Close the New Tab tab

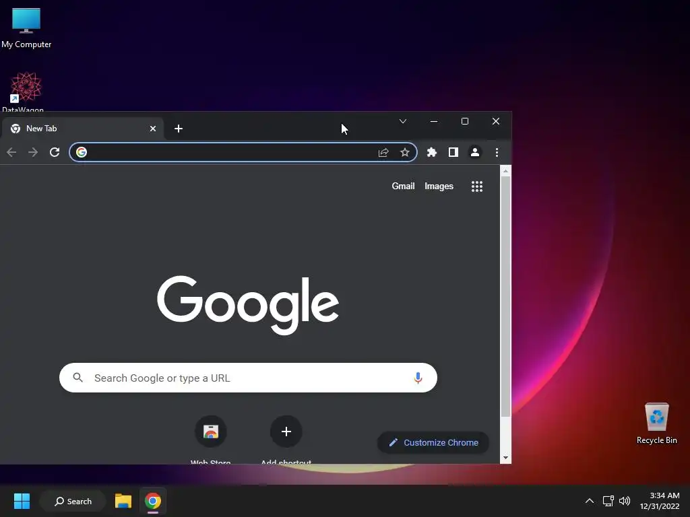153,129
